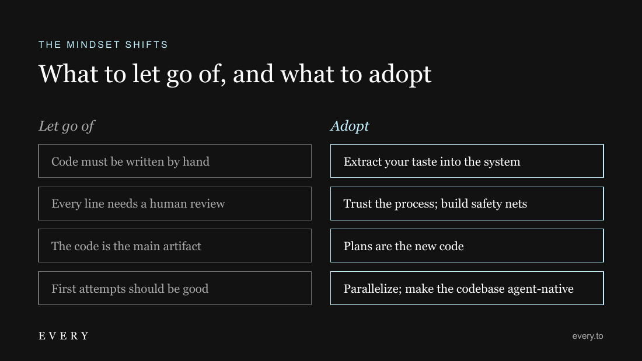Select the 'Code must be written by hand' box
Viewport: 642px width, 361px height.
tap(175, 161)
